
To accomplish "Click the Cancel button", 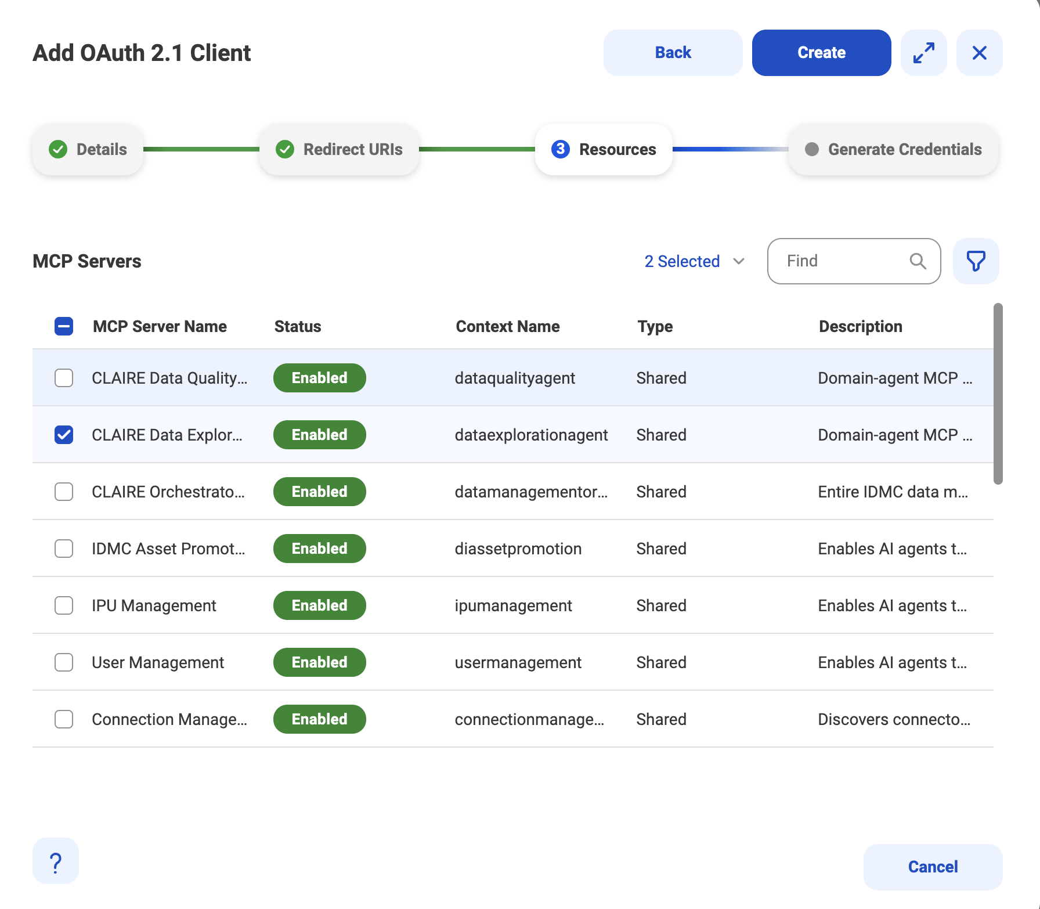I will [933, 867].
